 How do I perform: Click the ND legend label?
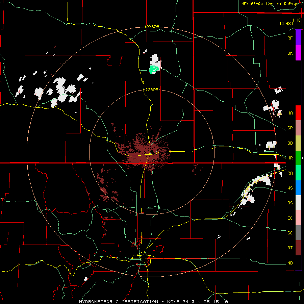pos(290,263)
